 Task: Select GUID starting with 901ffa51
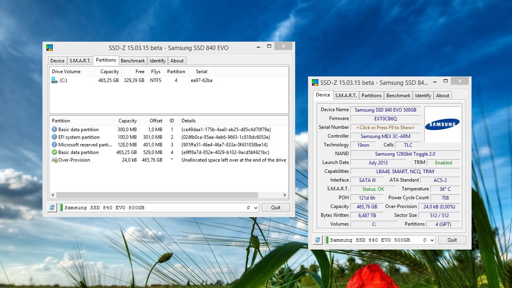225,145
